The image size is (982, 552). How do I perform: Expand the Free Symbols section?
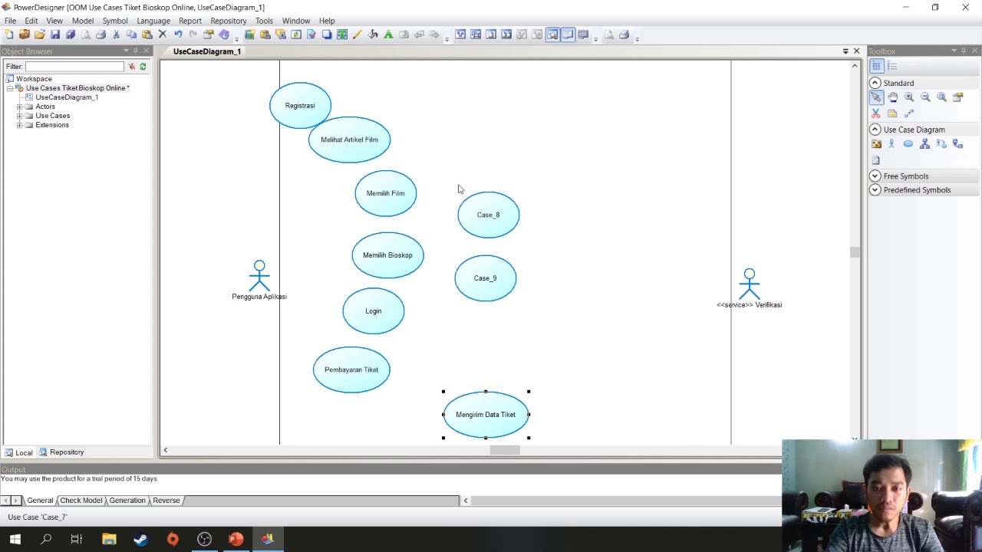[875, 176]
